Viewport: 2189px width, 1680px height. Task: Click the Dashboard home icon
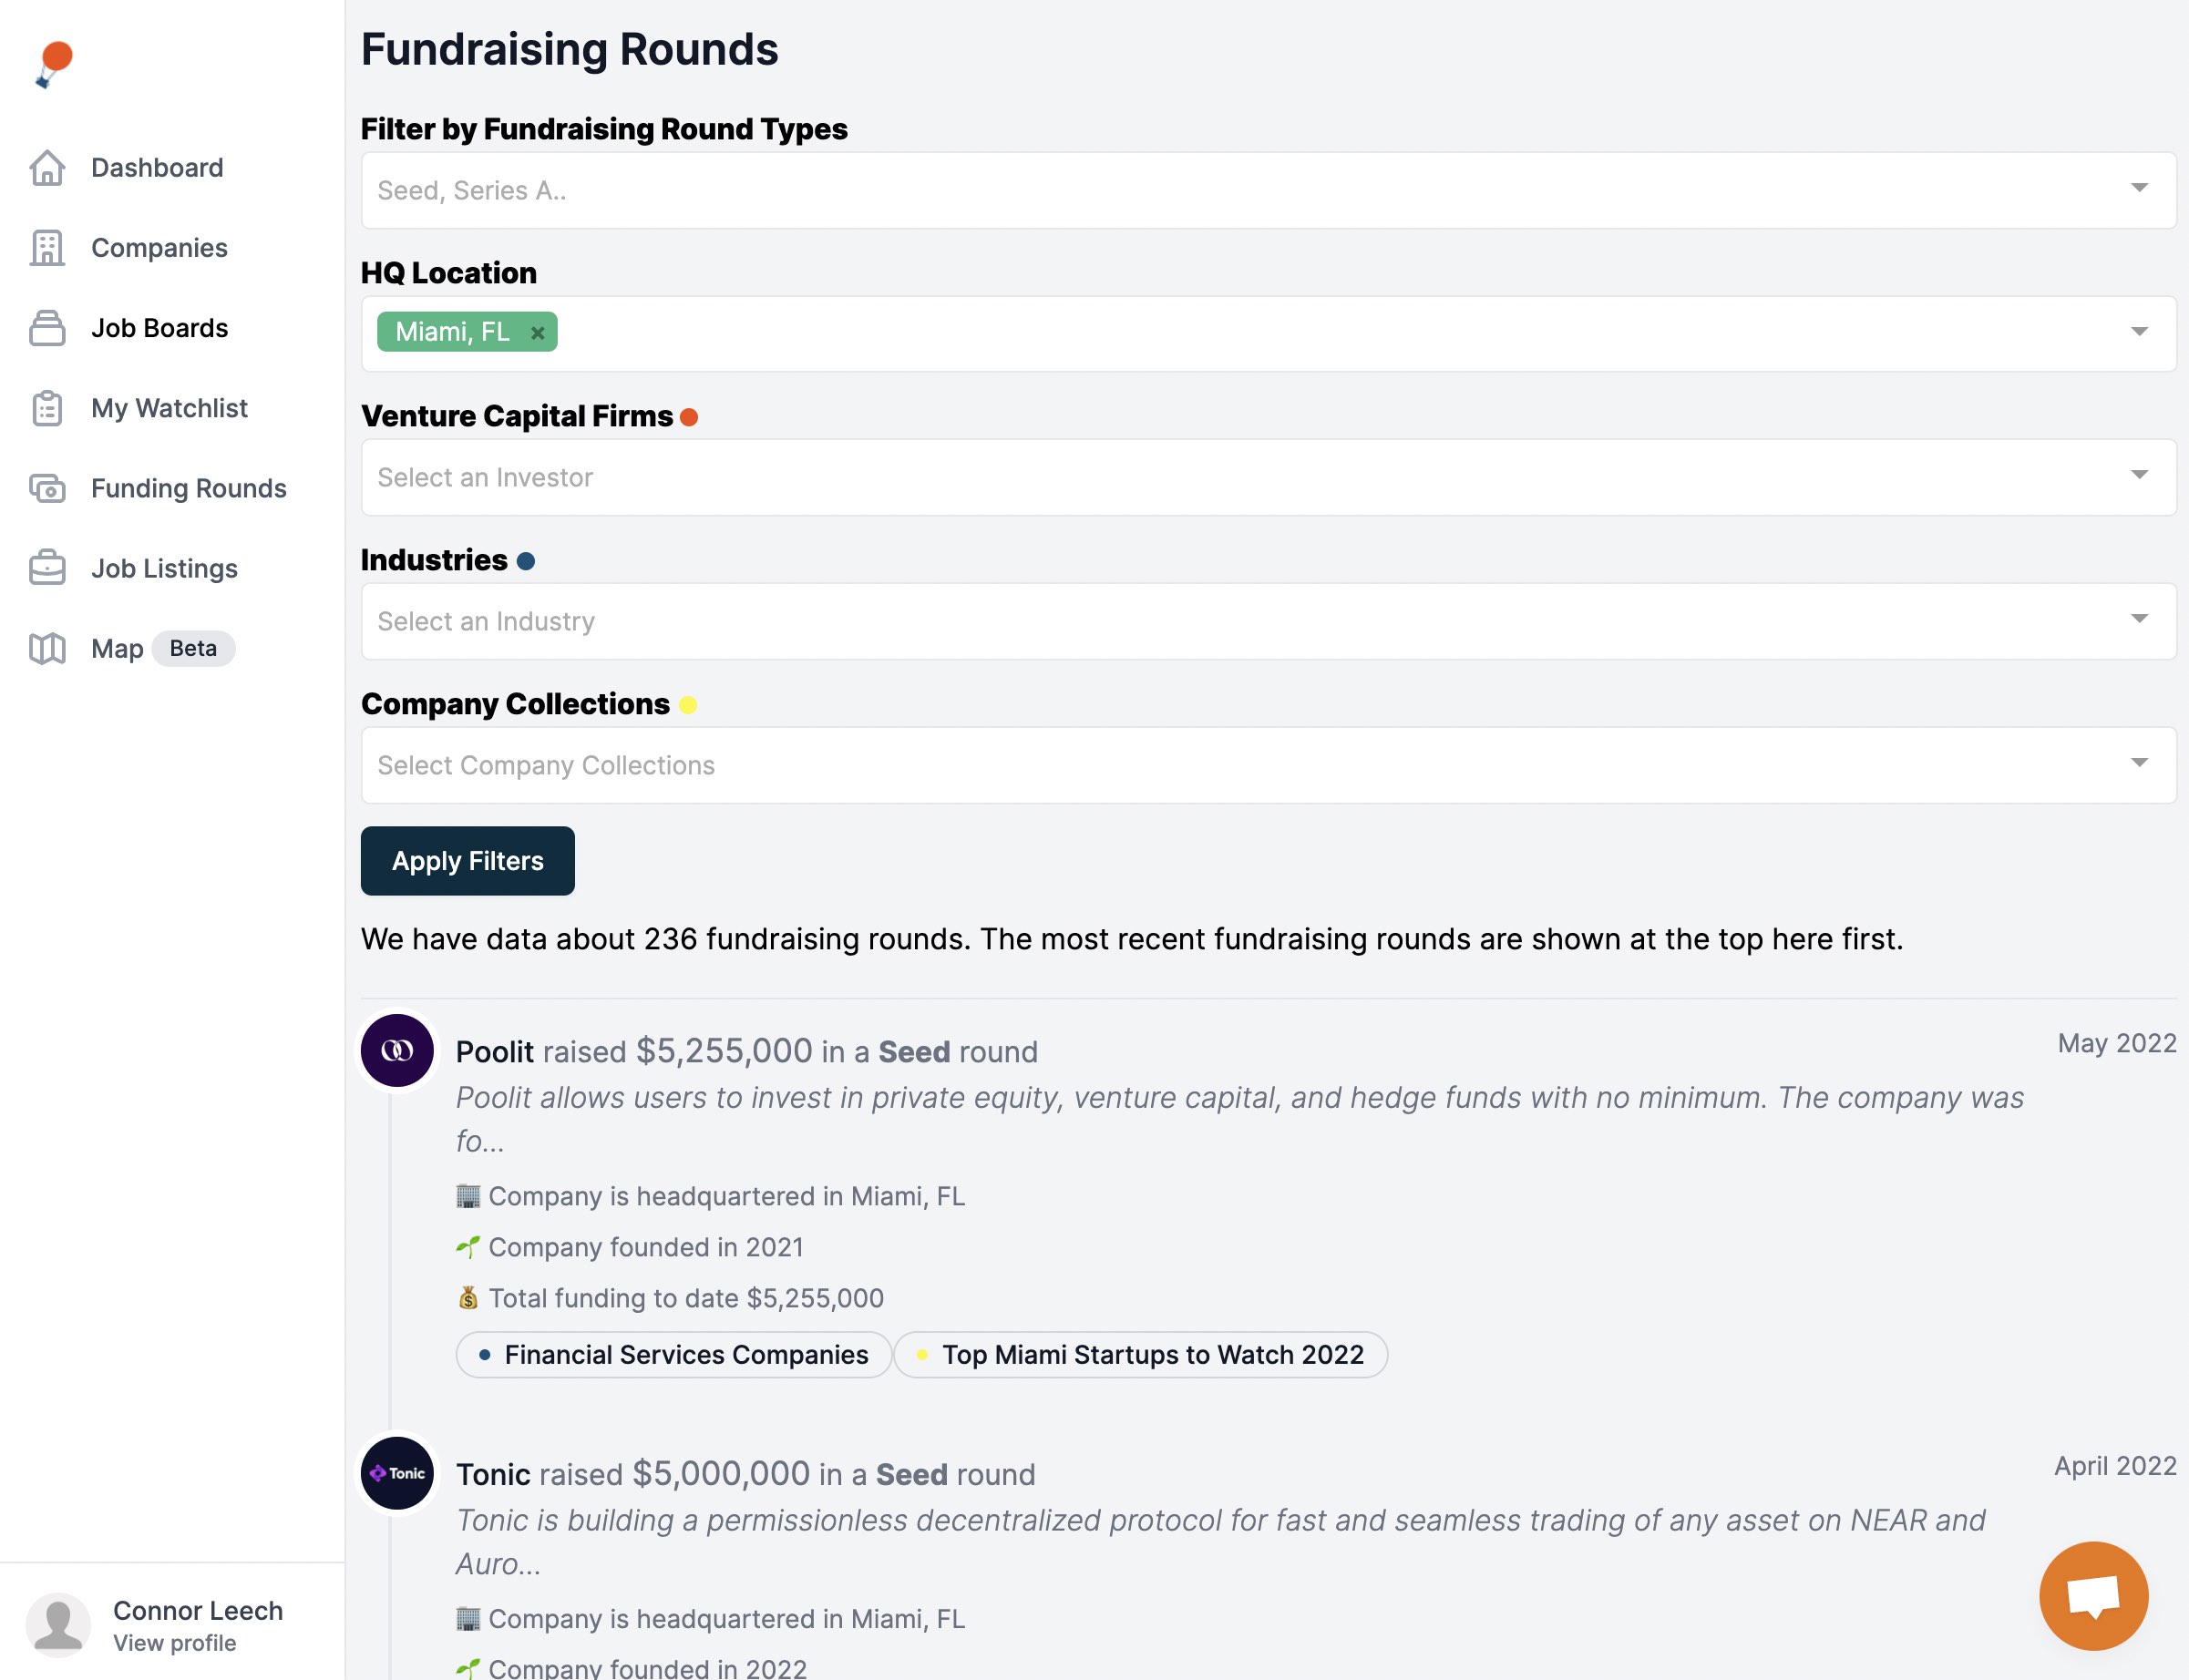[47, 168]
